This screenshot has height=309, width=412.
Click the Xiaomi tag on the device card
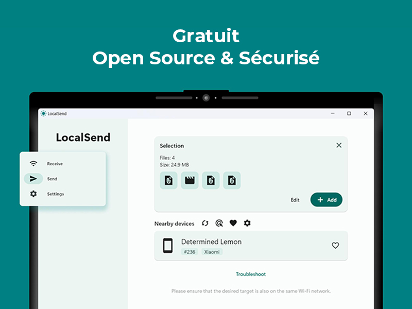click(212, 252)
